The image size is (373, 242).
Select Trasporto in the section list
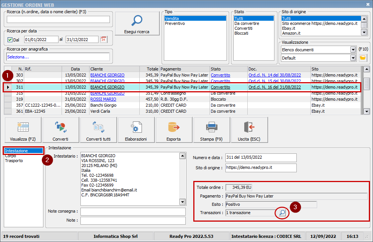coord(14,161)
